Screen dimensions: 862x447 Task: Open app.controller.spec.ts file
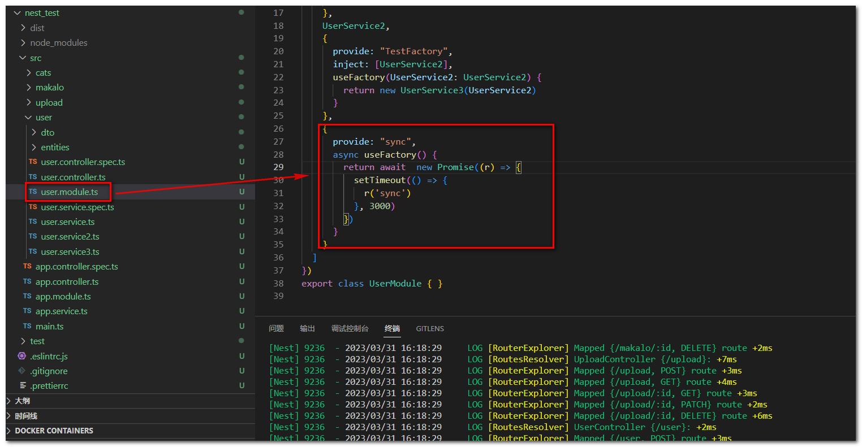(x=76, y=267)
